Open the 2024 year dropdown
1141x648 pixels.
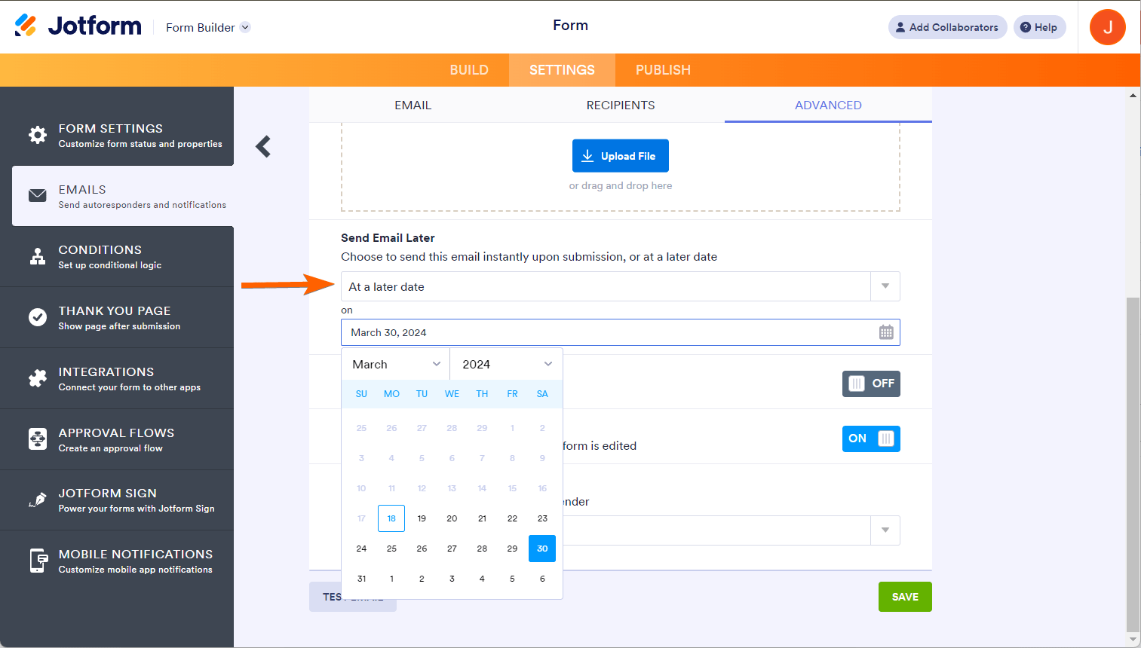tap(507, 364)
